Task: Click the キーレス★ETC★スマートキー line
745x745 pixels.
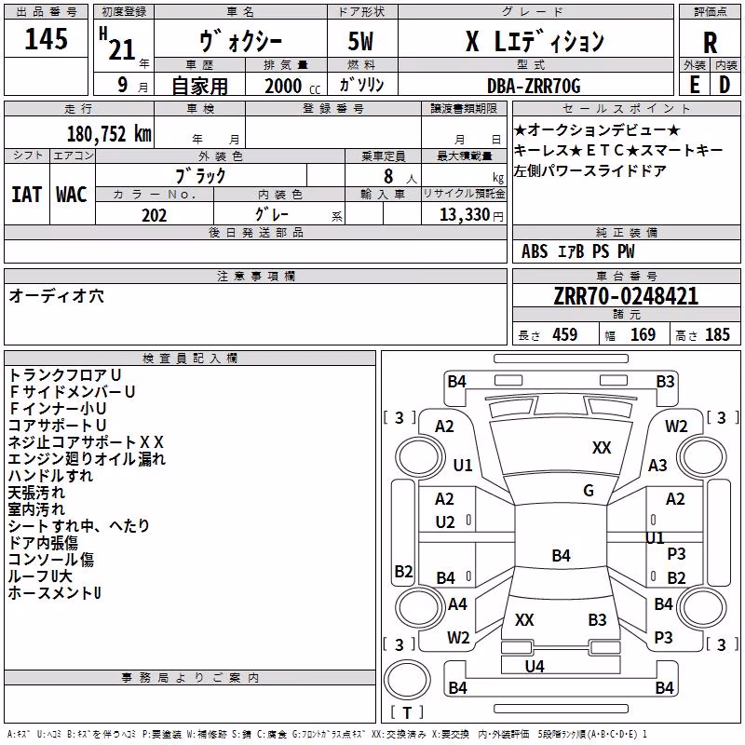Action: click(618, 150)
